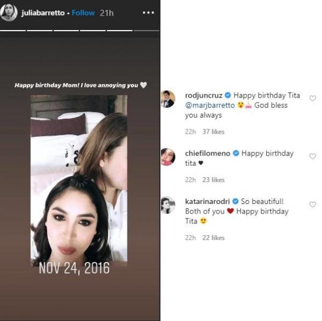View the 22 likes on katarinarodri's comment
The width and height of the screenshot is (322, 321).
pyautogui.click(x=214, y=238)
